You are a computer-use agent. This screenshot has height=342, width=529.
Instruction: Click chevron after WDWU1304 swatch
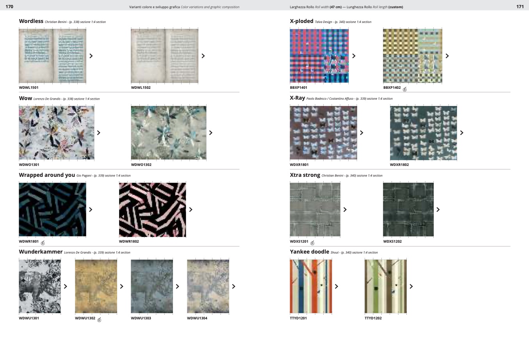pos(233,286)
